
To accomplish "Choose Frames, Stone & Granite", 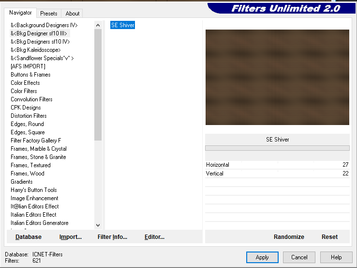I will [38, 157].
